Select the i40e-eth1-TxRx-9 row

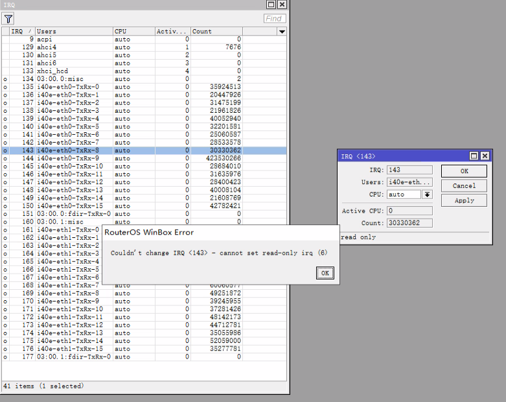coord(144,301)
